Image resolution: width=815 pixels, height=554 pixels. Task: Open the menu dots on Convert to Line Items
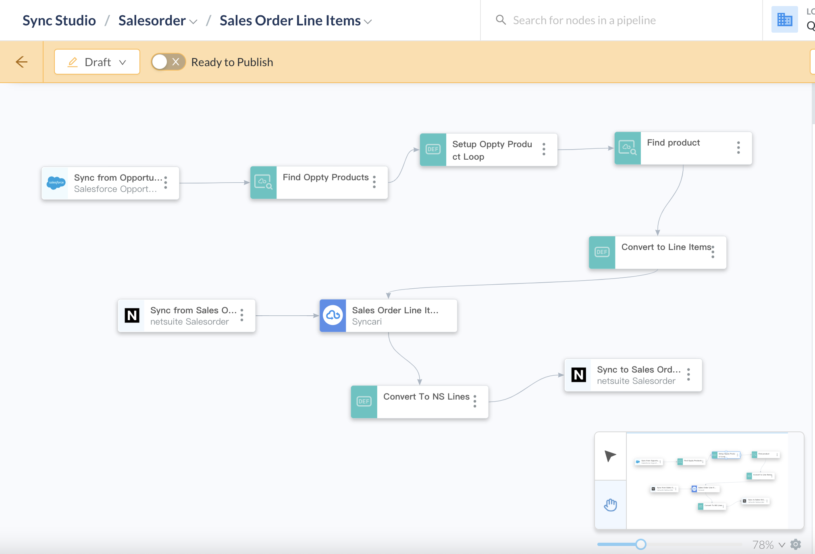[x=713, y=252]
